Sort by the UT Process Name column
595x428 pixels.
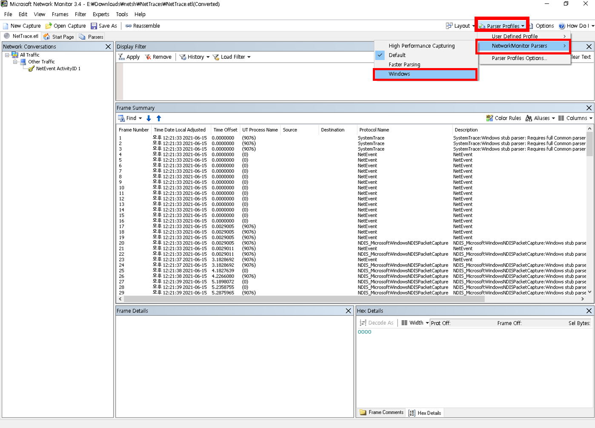pos(260,130)
